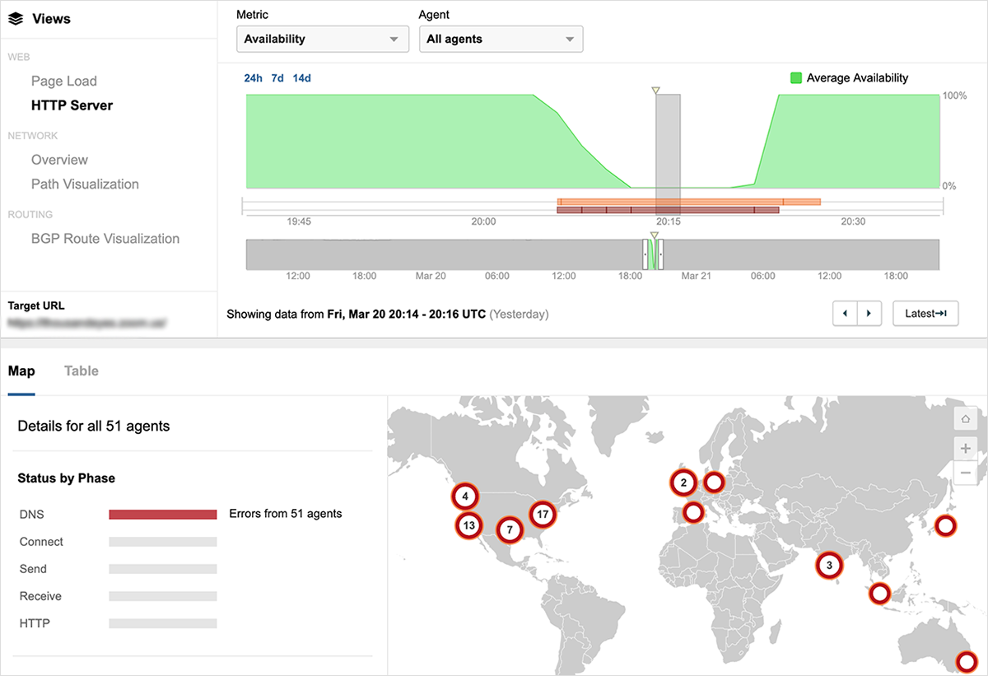Viewport: 988px width, 676px height.
Task: Select map cluster marker with 17 agents
Action: pos(542,515)
